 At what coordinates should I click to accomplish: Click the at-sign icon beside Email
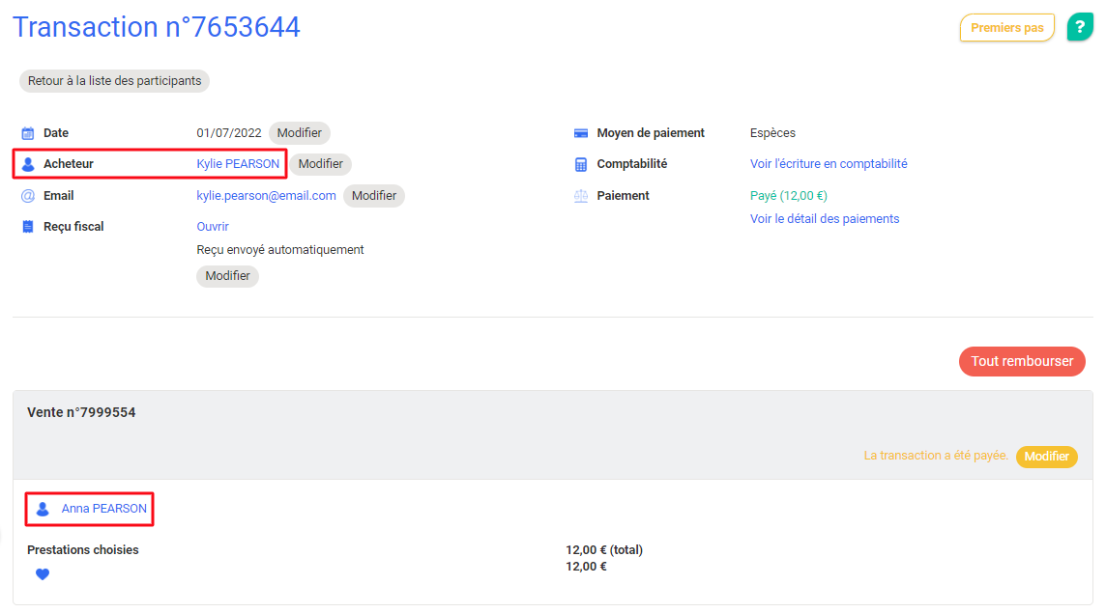27,196
